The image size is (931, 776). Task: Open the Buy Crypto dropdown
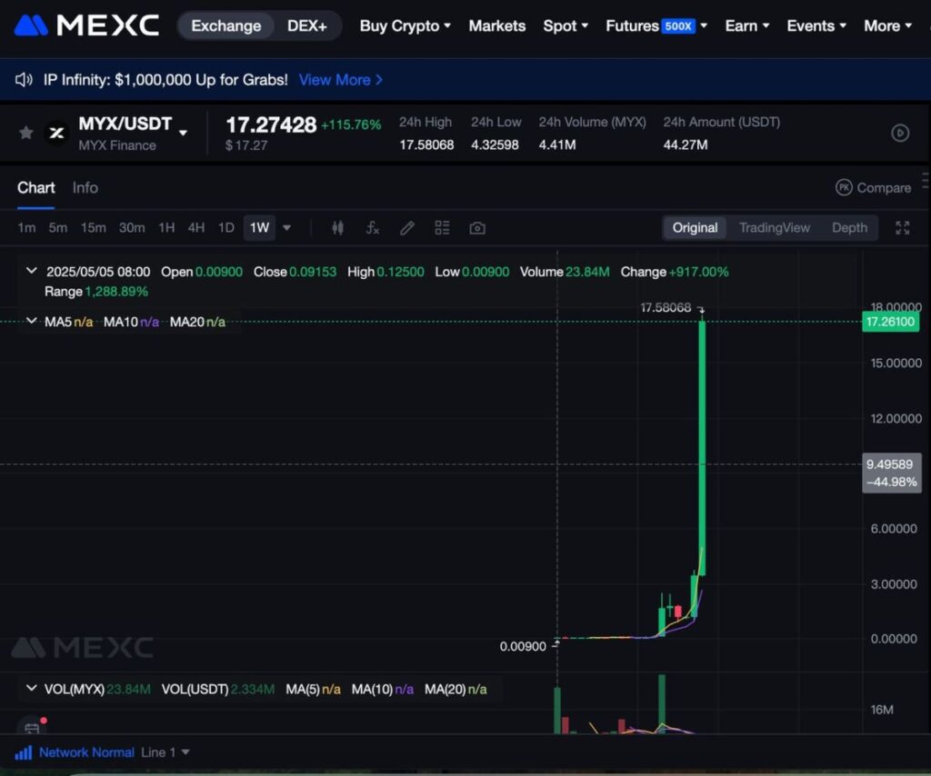pos(405,26)
